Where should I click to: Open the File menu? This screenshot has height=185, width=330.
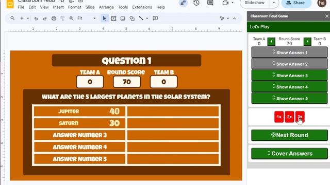click(x=21, y=7)
